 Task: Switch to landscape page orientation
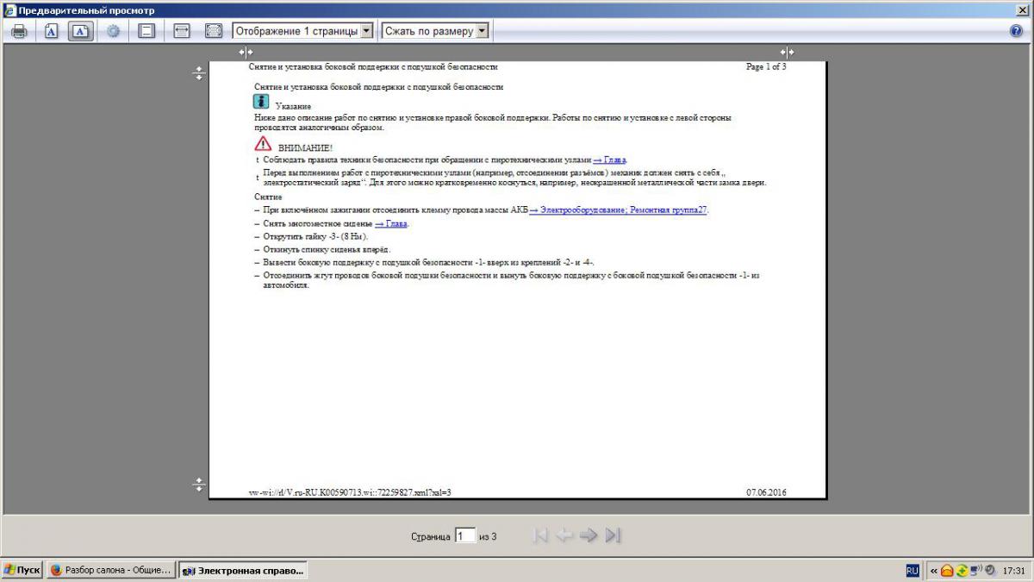click(x=81, y=31)
